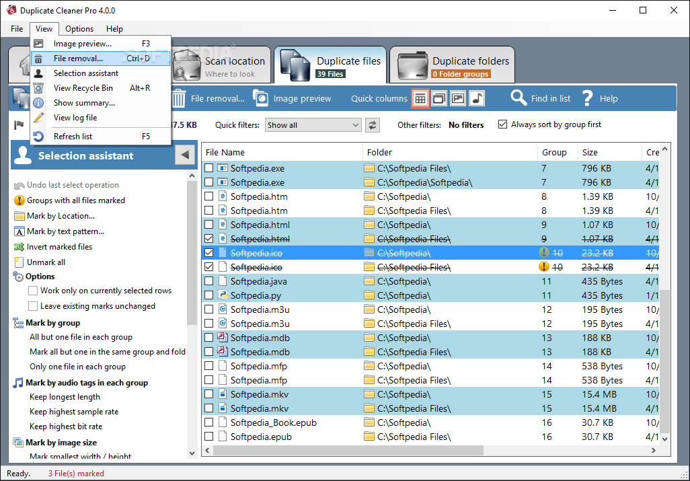
Task: Click the file list horizontal scroll left arrow
Action: click(x=208, y=450)
